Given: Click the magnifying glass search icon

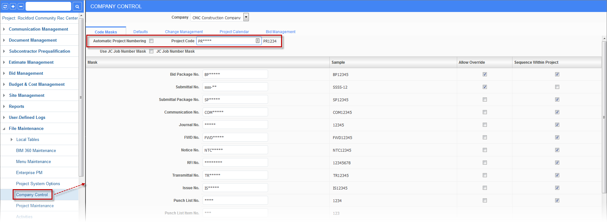Looking at the screenshot, I should (x=77, y=6).
